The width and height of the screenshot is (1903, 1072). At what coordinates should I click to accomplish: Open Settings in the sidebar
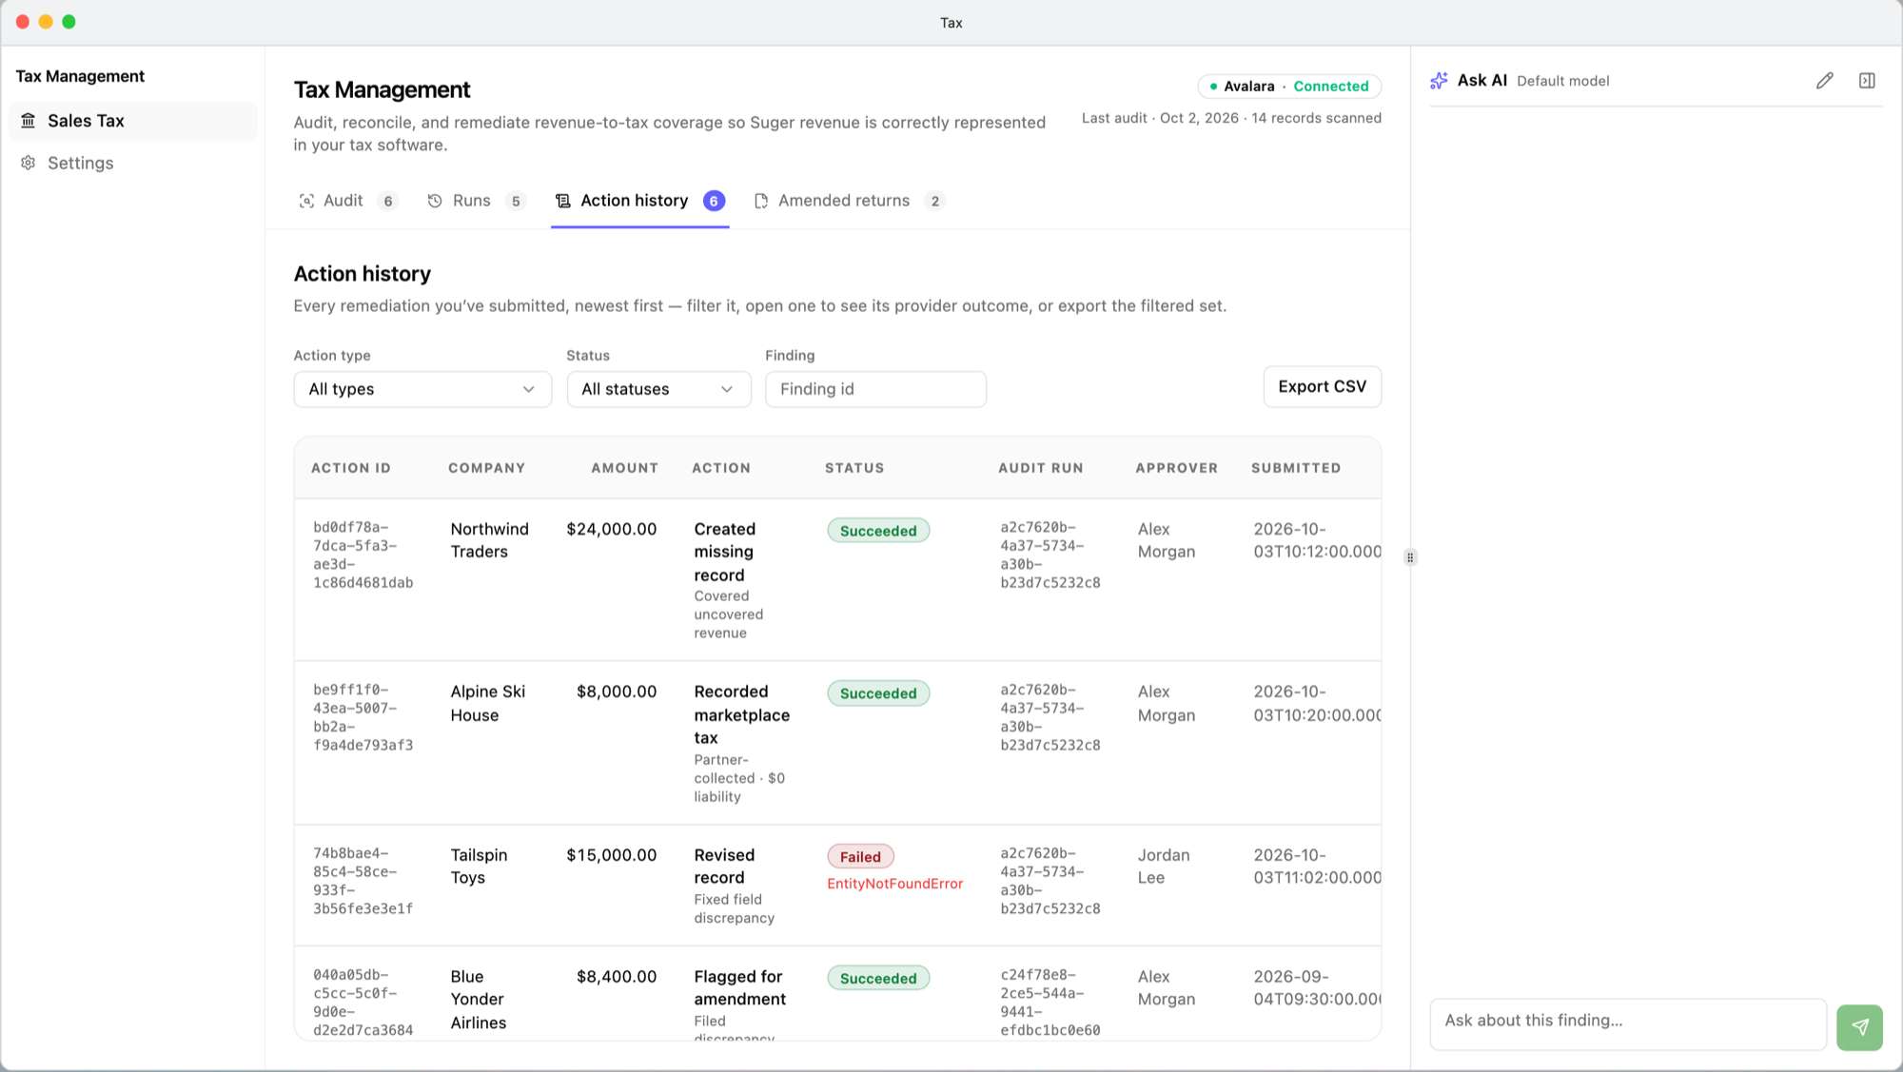(132, 163)
